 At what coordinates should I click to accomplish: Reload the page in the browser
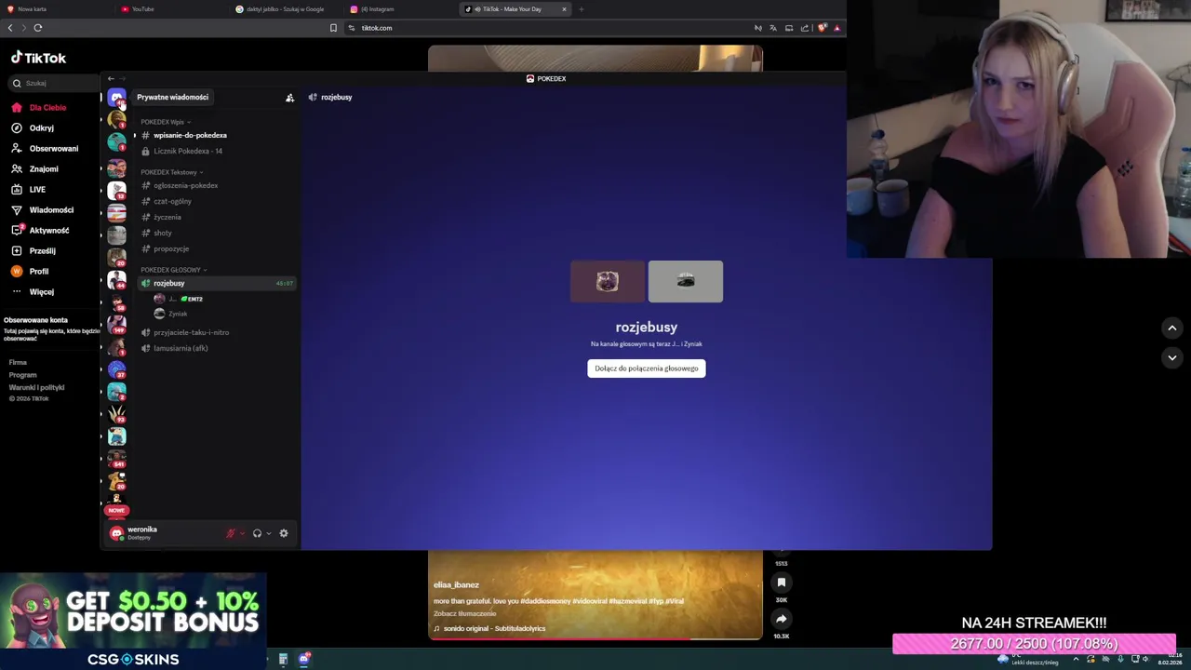[x=38, y=28]
